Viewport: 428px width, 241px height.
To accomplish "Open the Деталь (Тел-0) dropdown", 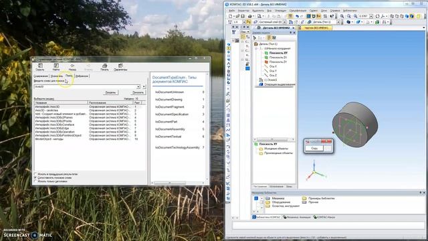I will click(338, 22).
